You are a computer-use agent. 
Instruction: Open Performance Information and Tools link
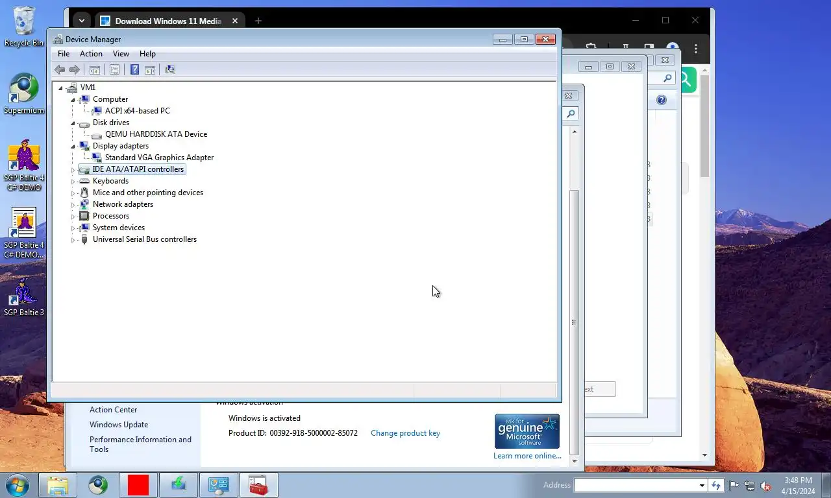[x=141, y=444]
